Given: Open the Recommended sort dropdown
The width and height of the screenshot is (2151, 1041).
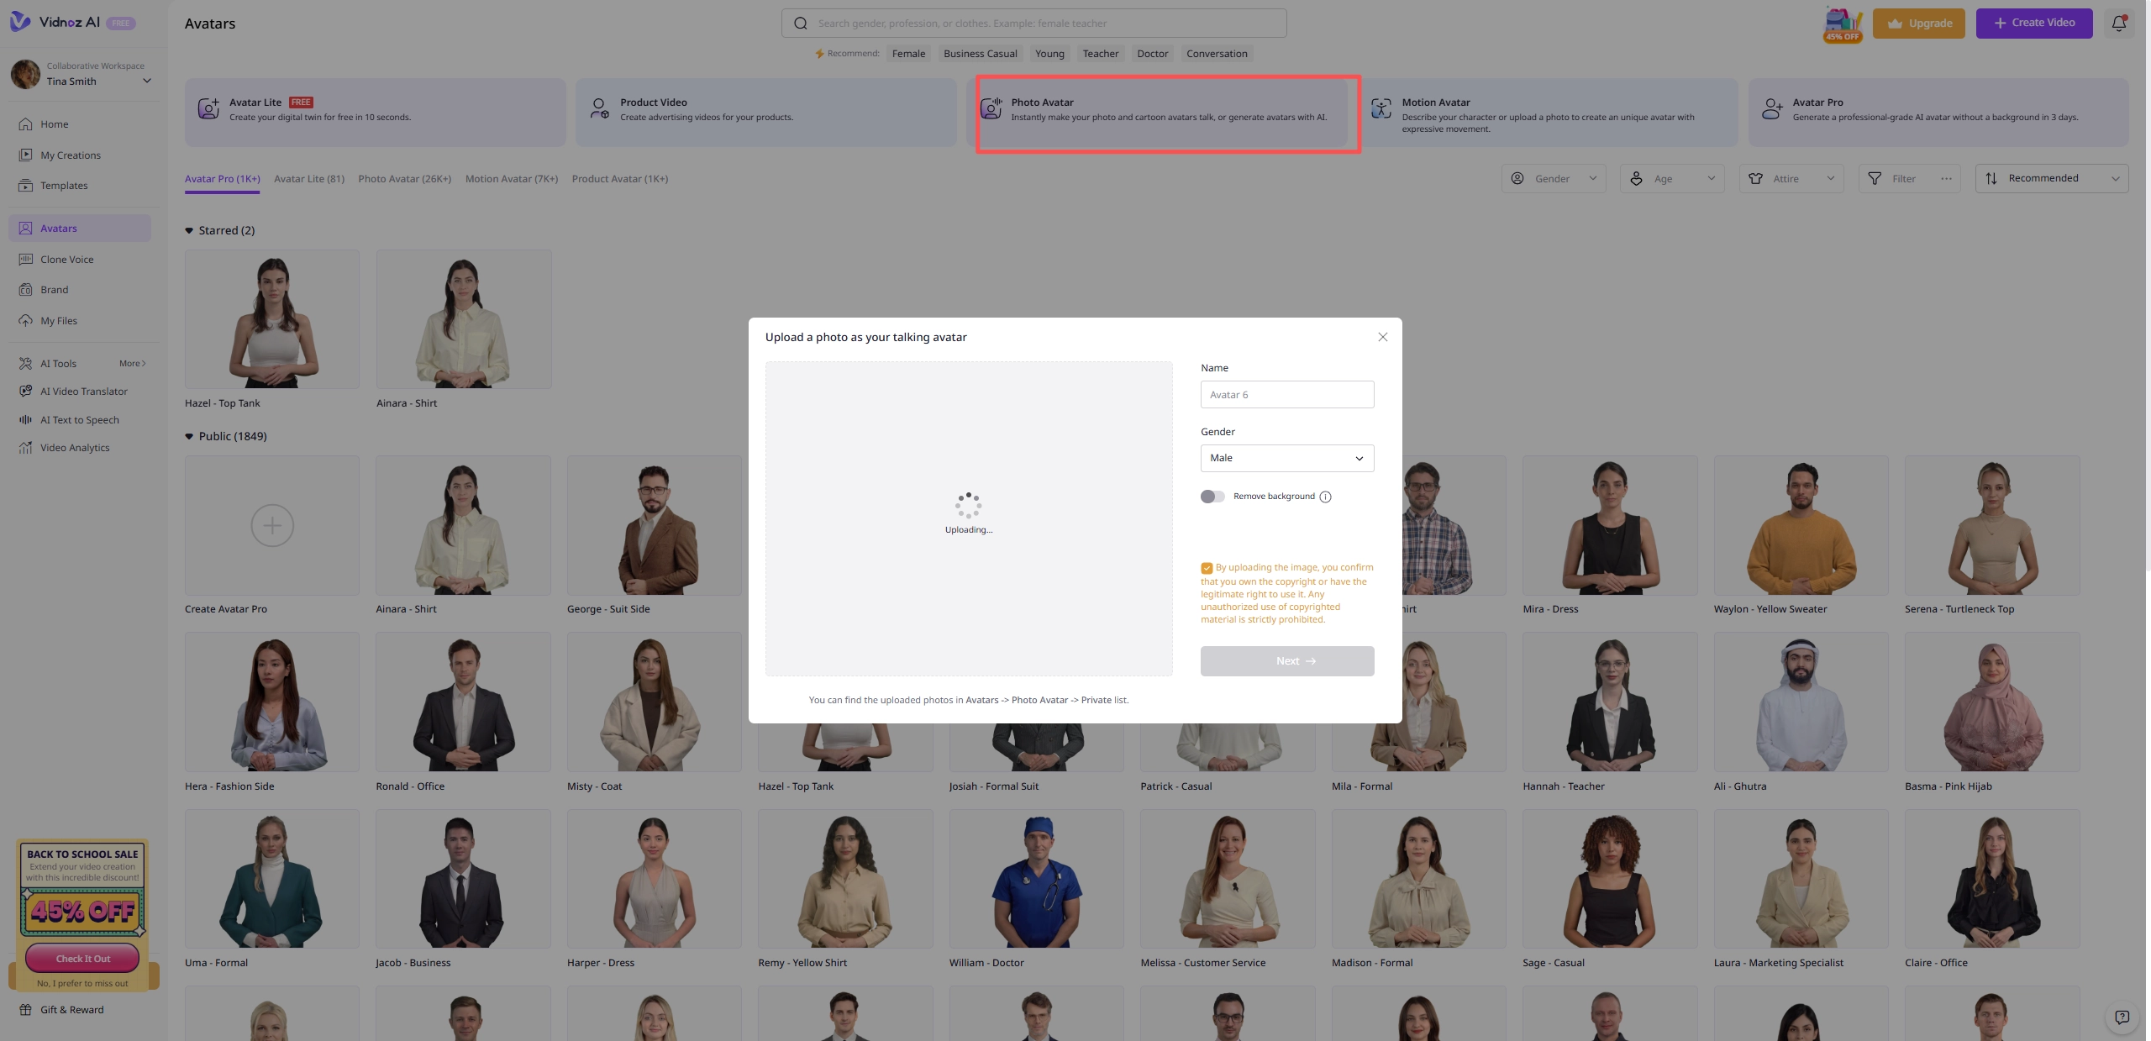Looking at the screenshot, I should coord(2051,178).
